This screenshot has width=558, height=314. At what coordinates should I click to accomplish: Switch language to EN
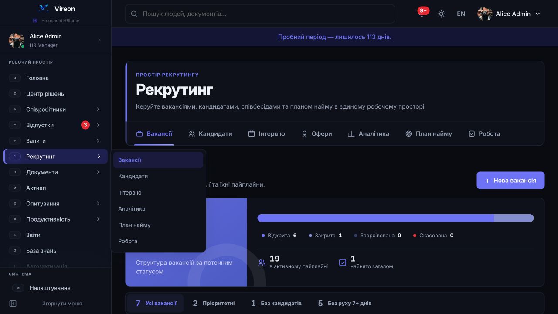click(x=461, y=14)
